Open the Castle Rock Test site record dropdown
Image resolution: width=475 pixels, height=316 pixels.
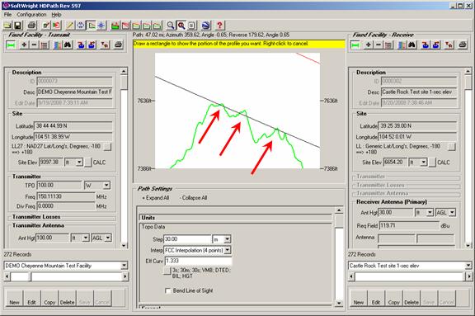coord(468,266)
